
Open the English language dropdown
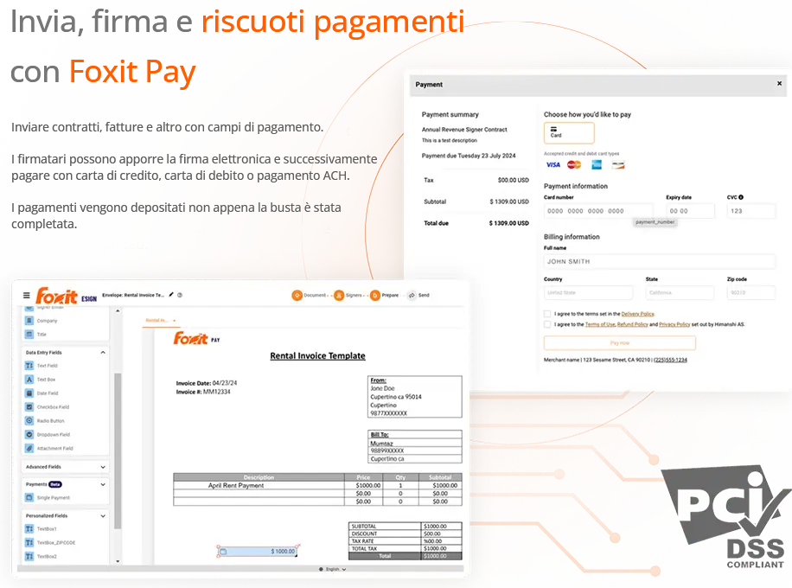(x=333, y=569)
